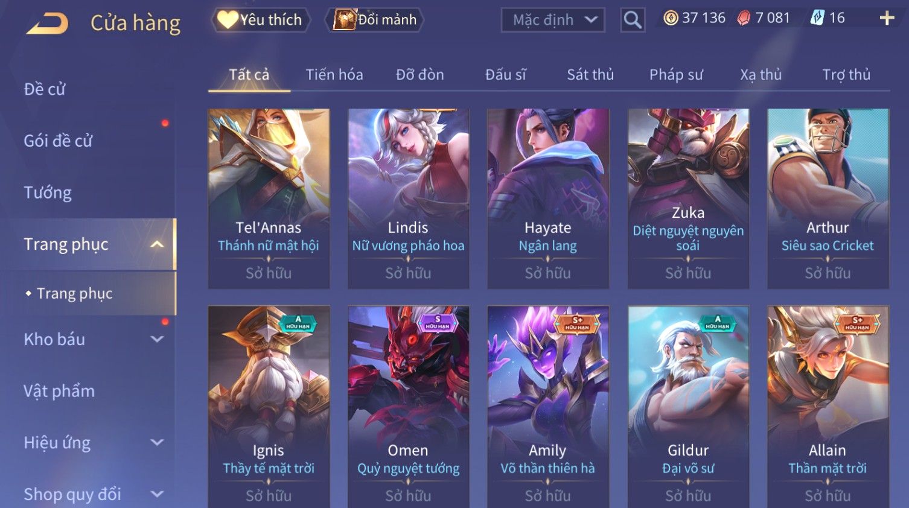Image resolution: width=909 pixels, height=508 pixels.
Task: Select the Amily Võ thần thiên hà skin
Action: pos(547,407)
